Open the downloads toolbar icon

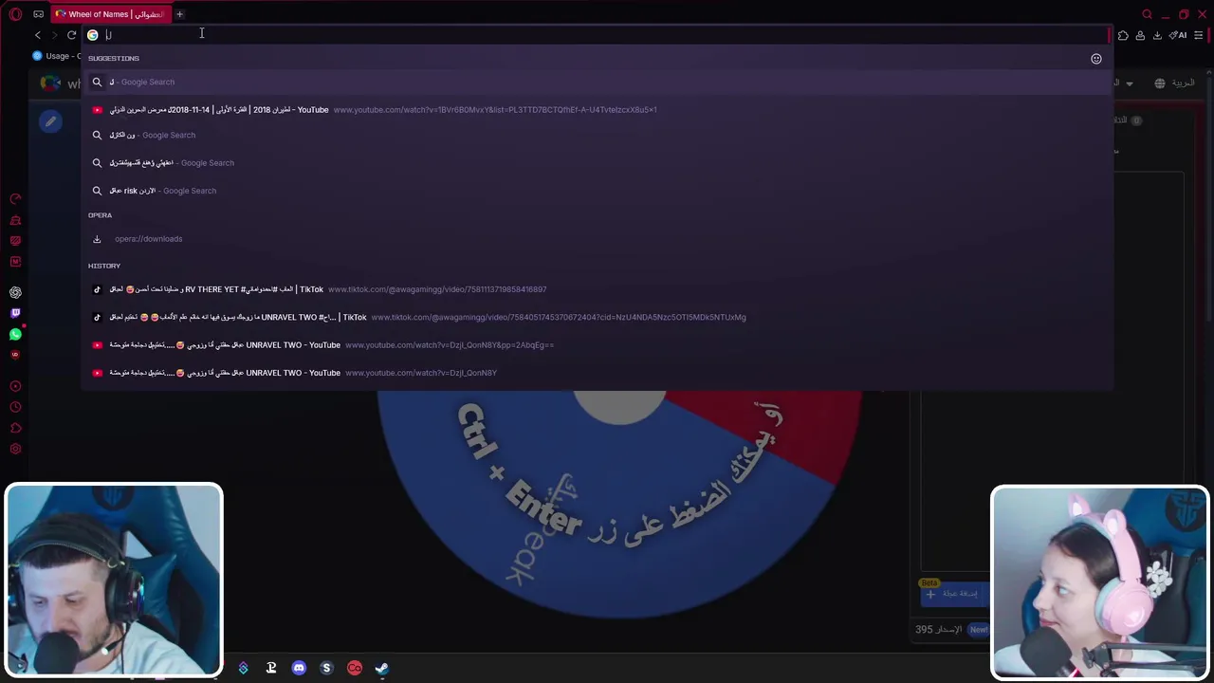click(1157, 35)
